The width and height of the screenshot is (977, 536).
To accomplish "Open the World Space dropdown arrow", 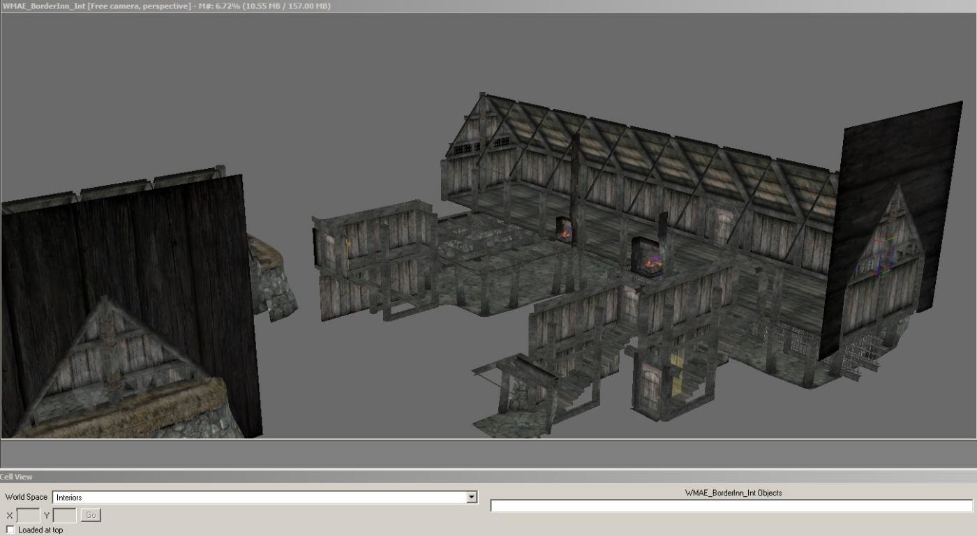I will (x=472, y=497).
